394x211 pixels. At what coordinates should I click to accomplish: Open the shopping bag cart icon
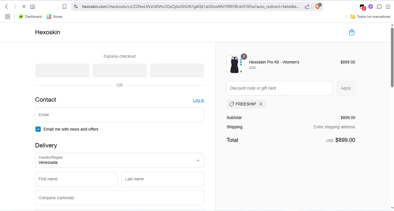[352, 33]
